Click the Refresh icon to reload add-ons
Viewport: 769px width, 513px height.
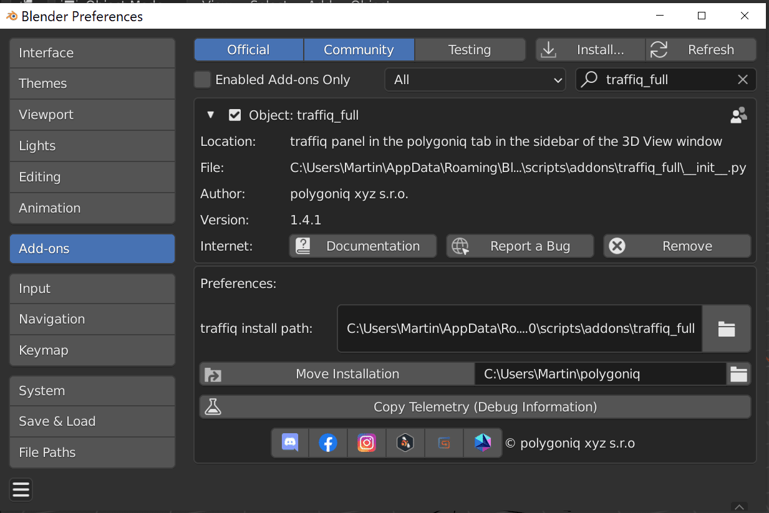(659, 49)
